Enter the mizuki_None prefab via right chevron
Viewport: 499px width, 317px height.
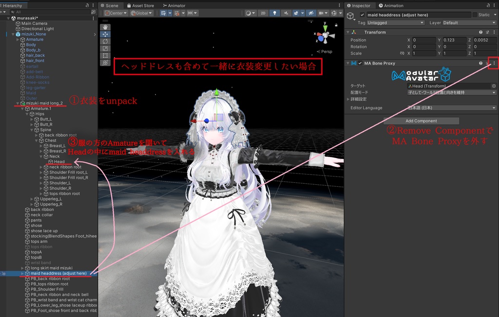(95, 35)
